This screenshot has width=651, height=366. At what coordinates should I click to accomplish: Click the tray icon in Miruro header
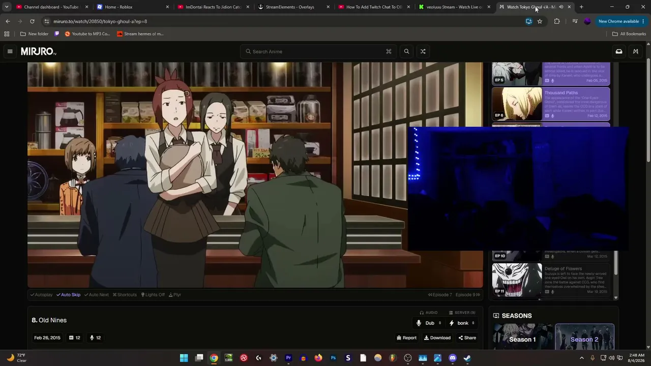point(619,51)
